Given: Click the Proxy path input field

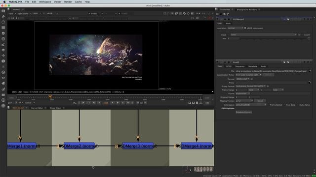Looking at the screenshot, I should point(272,83).
